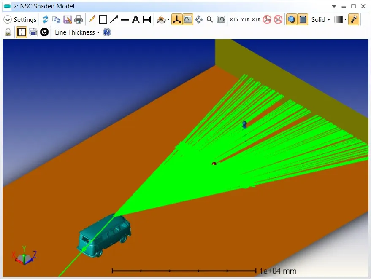371x279 pixels.
Task: Select the X|Y view orientation
Action: (234, 20)
